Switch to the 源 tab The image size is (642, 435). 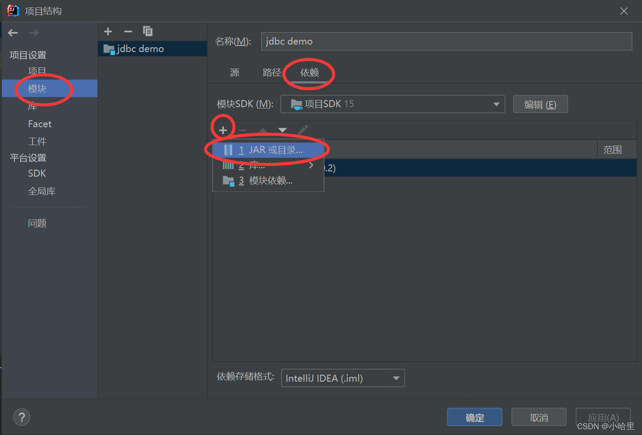tap(235, 73)
